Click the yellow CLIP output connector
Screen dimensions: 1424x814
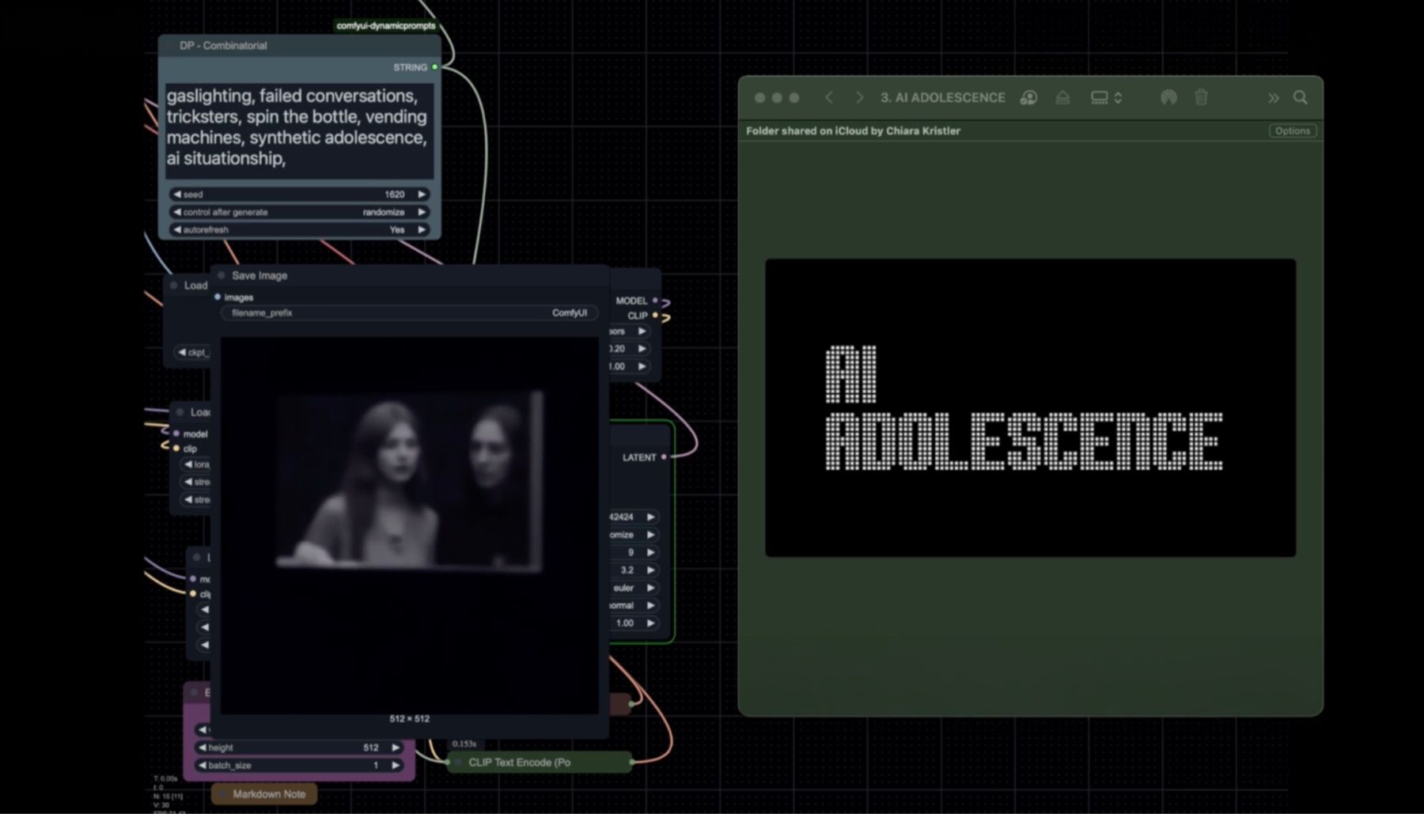click(656, 316)
